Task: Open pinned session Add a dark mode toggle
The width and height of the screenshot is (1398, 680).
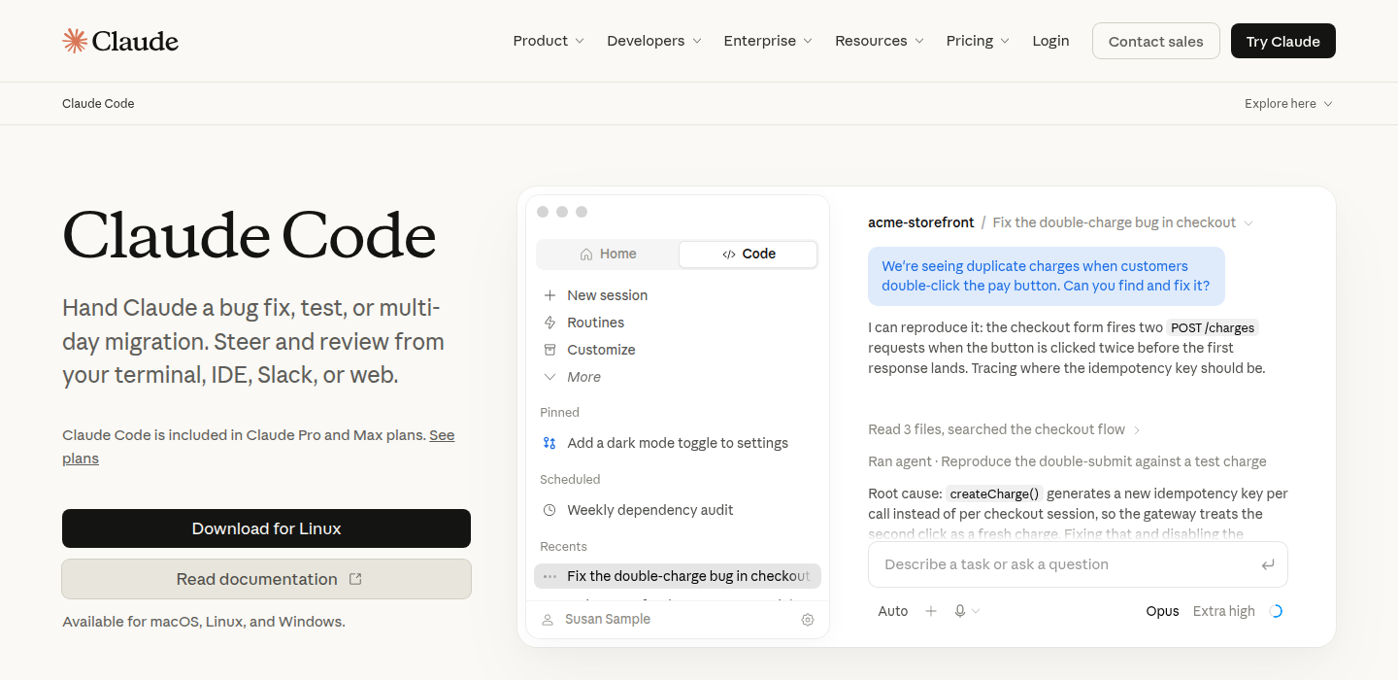Action: [x=677, y=443]
